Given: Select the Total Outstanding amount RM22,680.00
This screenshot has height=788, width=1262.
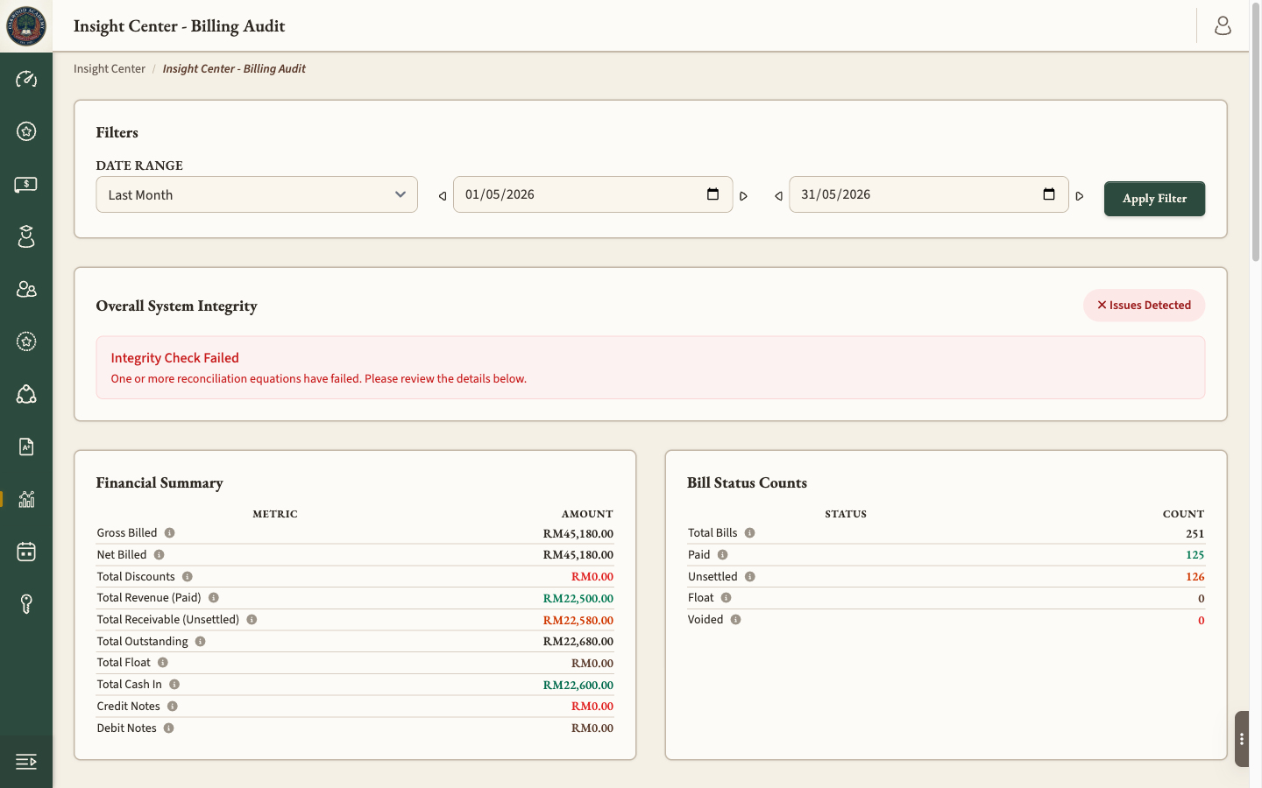Looking at the screenshot, I should pos(578,642).
